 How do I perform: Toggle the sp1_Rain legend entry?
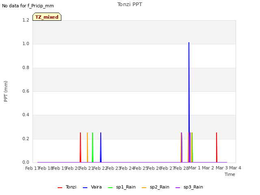[x=122, y=187]
